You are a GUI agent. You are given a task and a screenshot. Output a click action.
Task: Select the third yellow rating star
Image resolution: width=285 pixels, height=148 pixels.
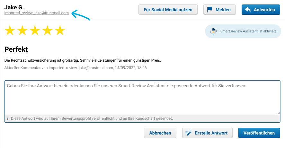coord(35,31)
